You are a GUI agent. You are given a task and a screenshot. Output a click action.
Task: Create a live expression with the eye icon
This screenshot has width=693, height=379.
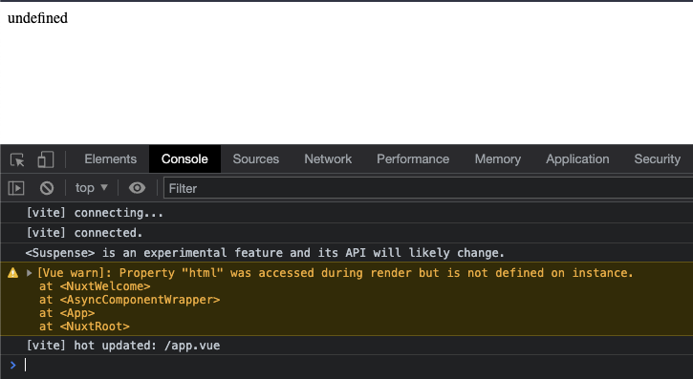coord(137,188)
